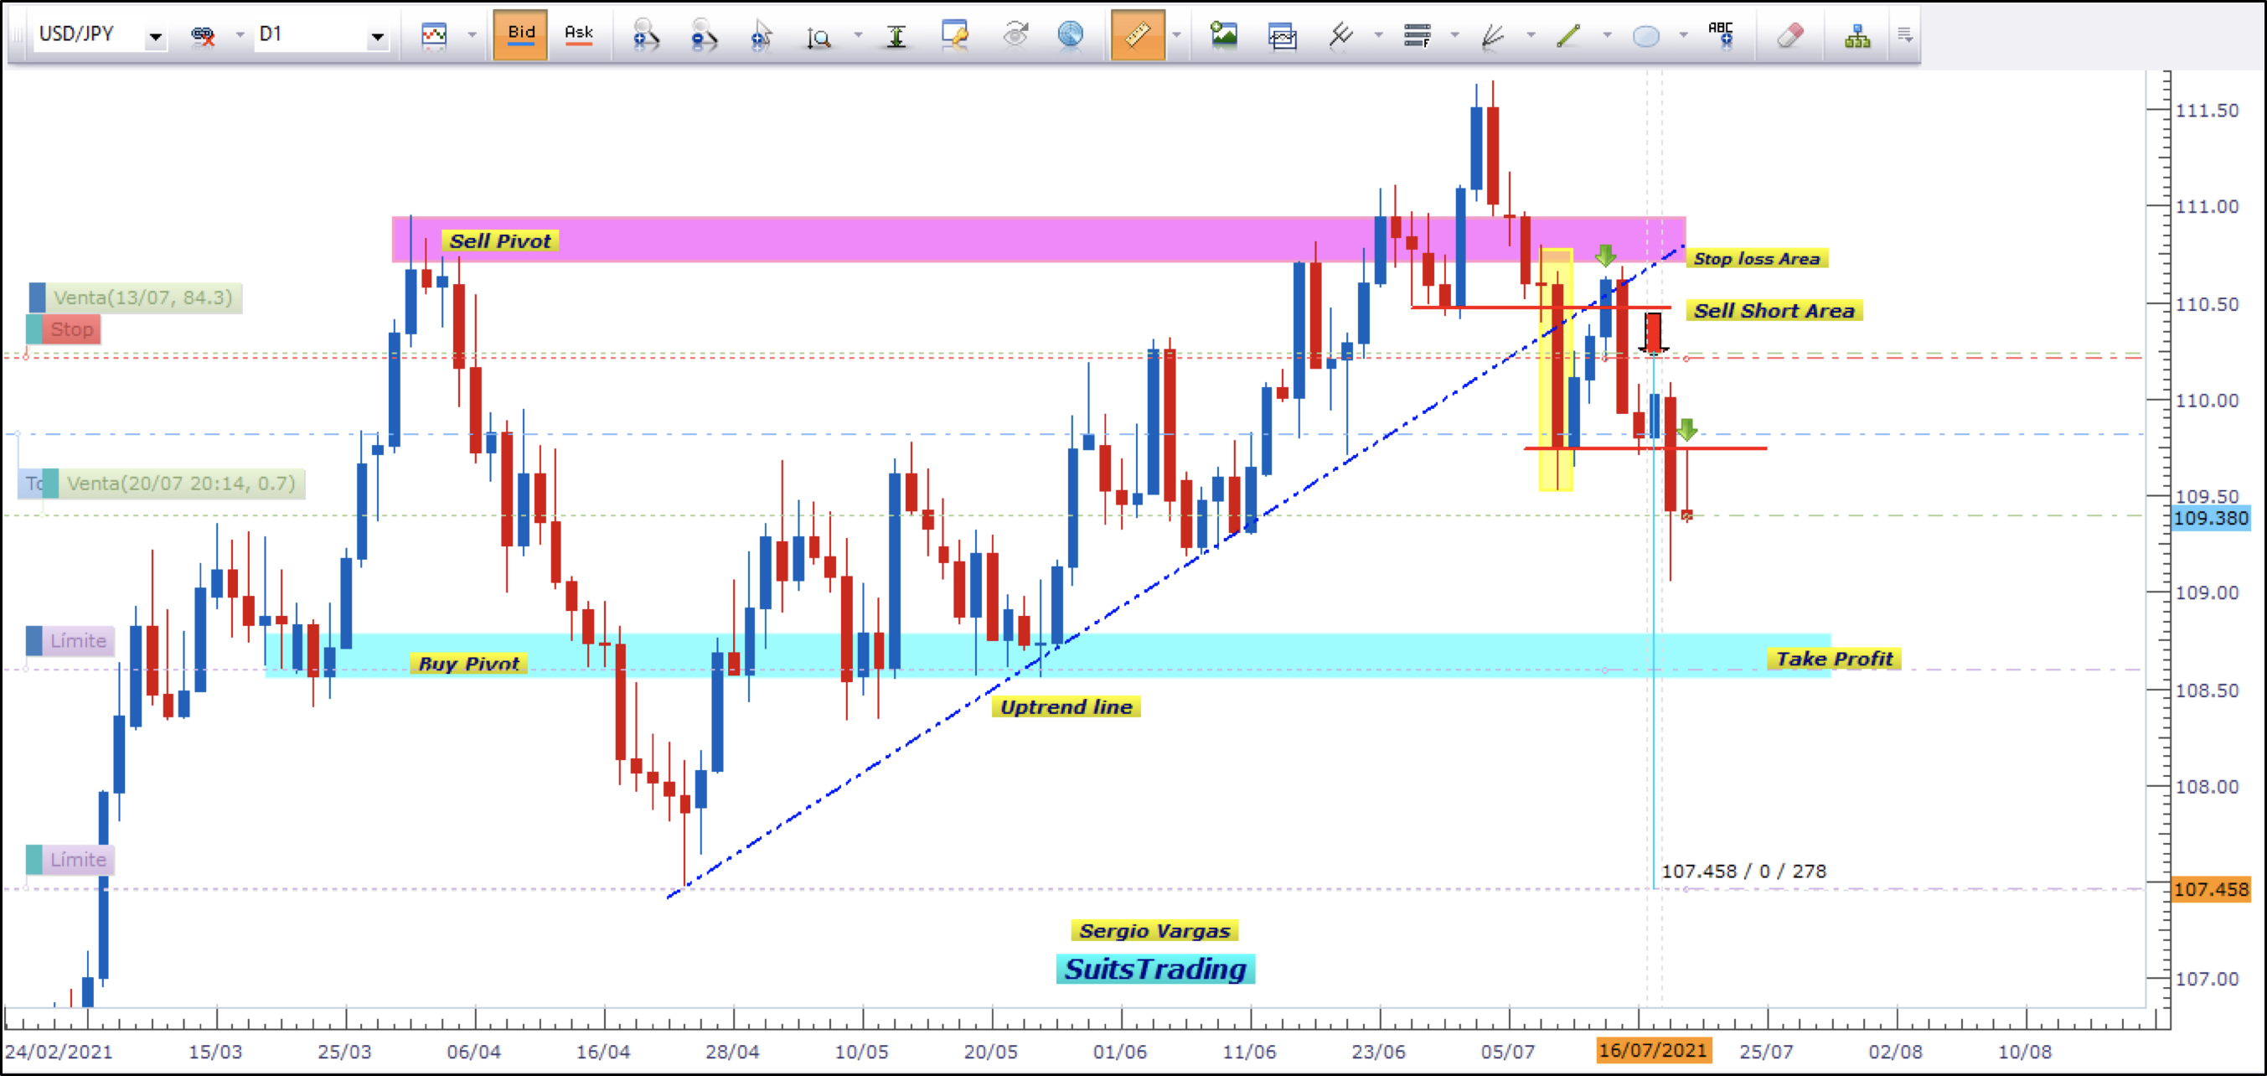Toggle the ruler measure tool
2267x1076 pixels.
coord(1137,35)
